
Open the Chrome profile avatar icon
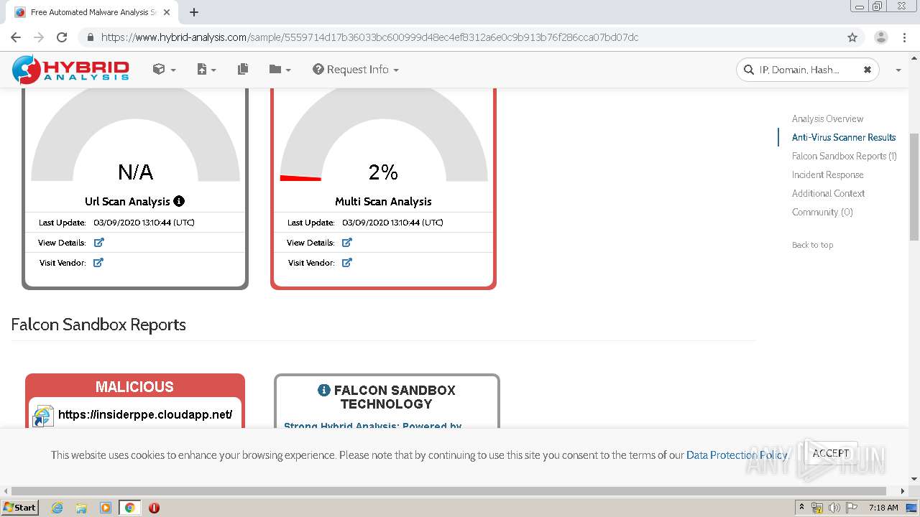click(x=880, y=37)
